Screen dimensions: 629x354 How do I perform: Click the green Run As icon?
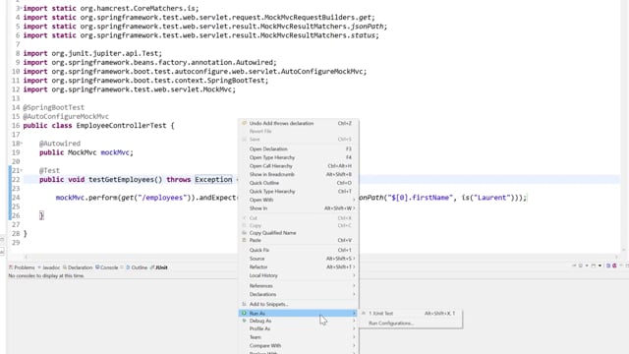244,313
